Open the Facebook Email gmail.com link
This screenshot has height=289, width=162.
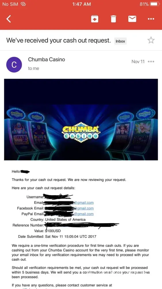click(84, 208)
